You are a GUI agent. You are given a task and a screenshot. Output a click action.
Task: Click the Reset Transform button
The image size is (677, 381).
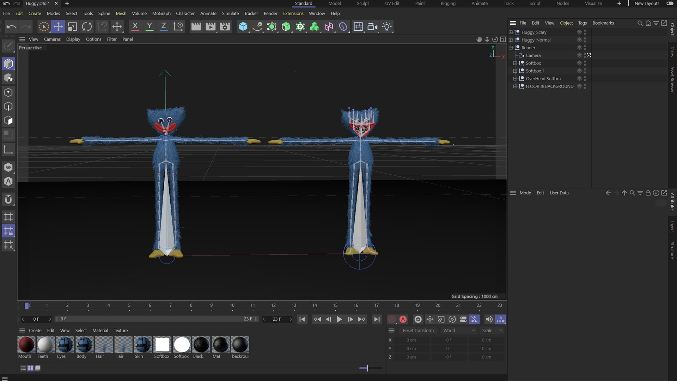click(418, 331)
